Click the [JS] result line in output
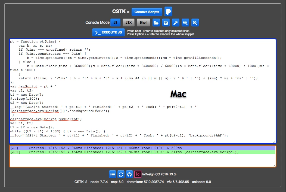Image resolution: width=286 pixels, height=192 pixels. point(143,148)
